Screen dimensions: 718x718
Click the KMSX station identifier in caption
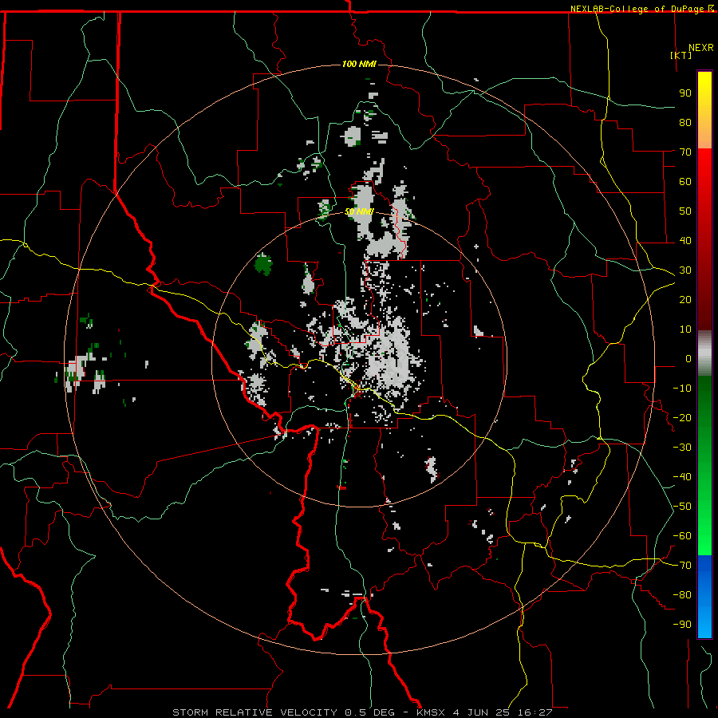(431, 712)
